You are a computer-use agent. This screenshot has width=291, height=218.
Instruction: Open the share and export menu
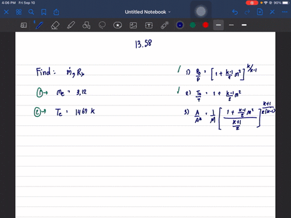pyautogui.click(x=56, y=12)
